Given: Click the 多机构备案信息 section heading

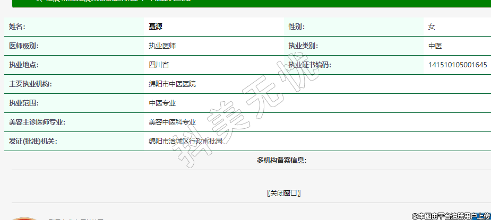Looking at the screenshot, I should (281, 160).
